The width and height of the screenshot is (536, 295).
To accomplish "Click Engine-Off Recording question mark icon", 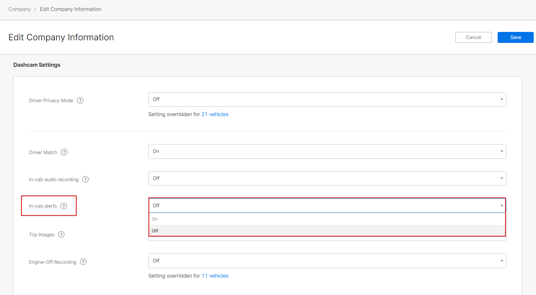I will tap(83, 262).
